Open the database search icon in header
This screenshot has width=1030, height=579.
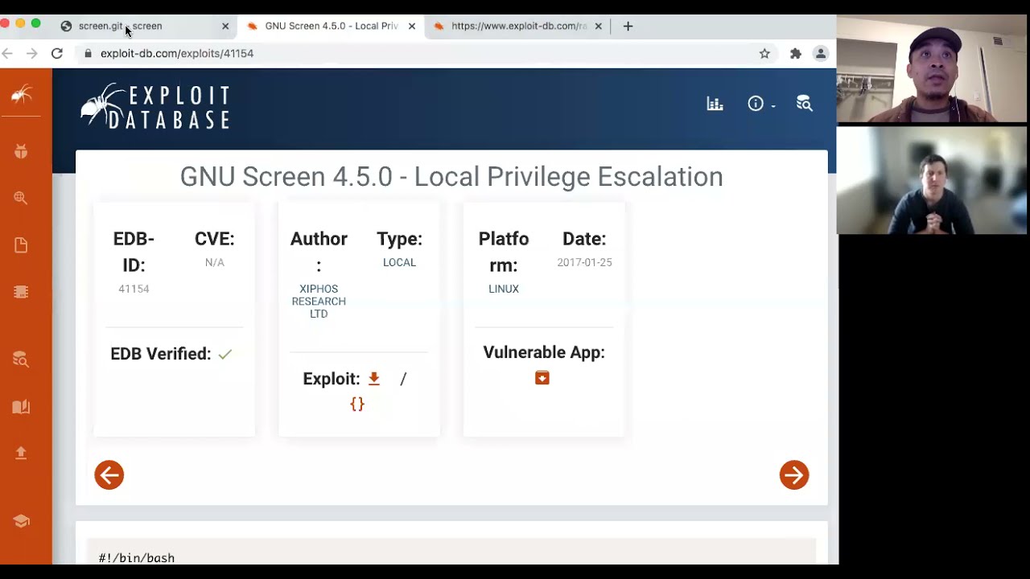[804, 103]
